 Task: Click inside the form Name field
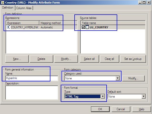coord(32,78)
